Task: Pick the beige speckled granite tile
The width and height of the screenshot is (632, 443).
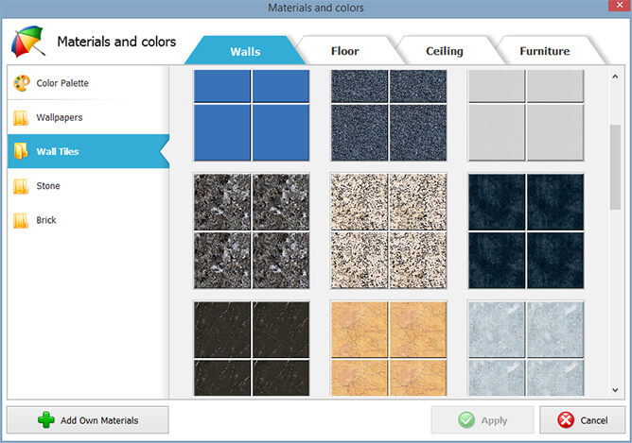Action: coord(388,230)
